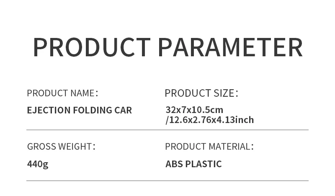335x196 pixels.
Task: Click the ABS PLASTIC material value
Action: click(193, 164)
